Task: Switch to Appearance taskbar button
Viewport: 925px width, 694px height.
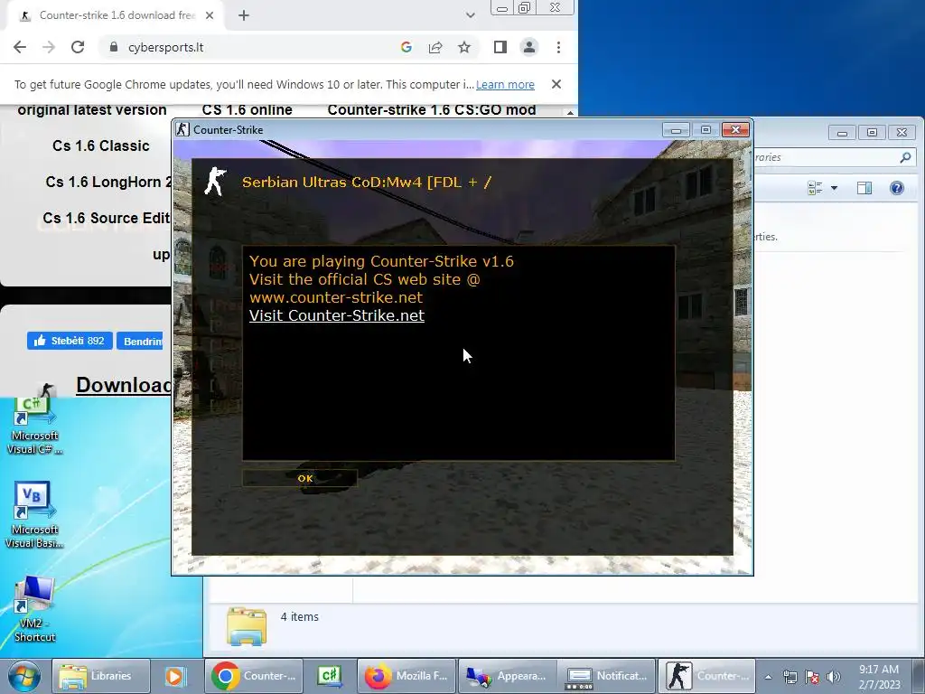Action: 507,676
